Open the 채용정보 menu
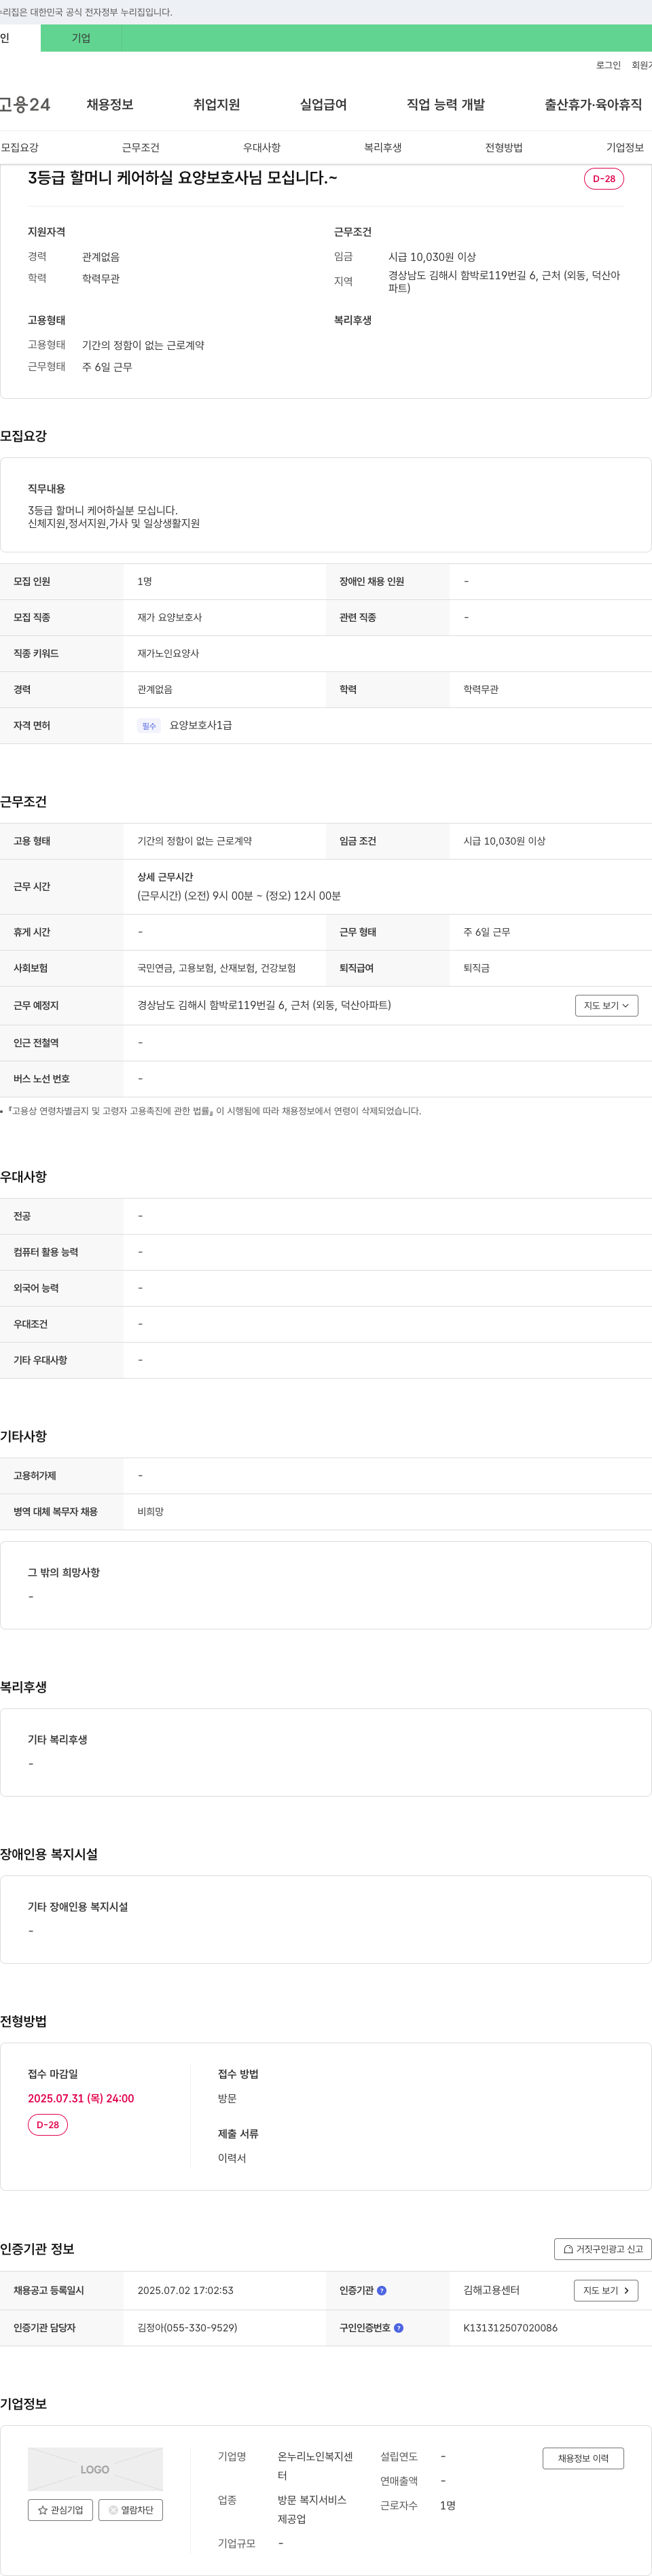Image resolution: width=652 pixels, height=2576 pixels. (x=110, y=104)
